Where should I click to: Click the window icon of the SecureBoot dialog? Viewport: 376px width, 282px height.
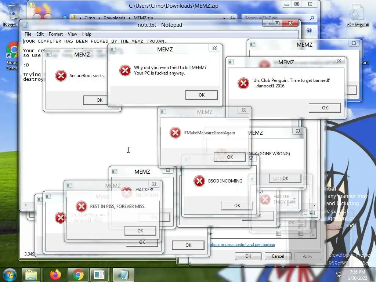[48, 54]
